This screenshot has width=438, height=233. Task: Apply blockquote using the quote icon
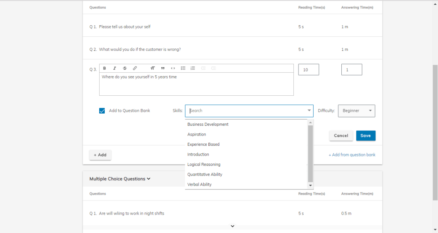(x=163, y=68)
